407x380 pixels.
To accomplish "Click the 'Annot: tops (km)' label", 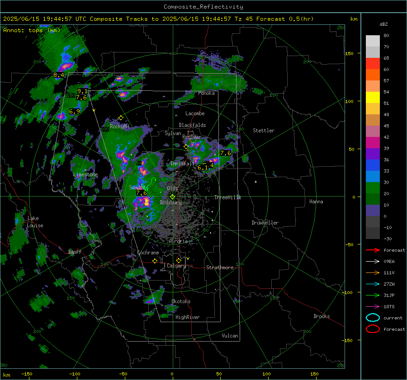I will 32,30.
